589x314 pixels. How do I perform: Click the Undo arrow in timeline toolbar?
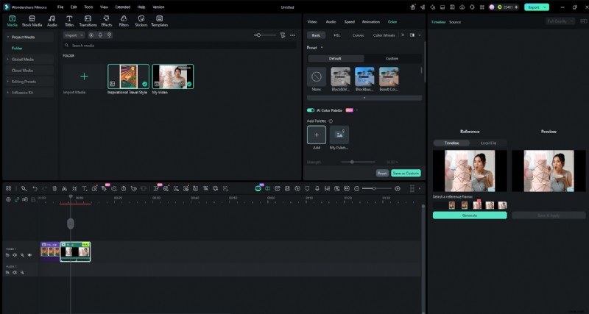pos(35,188)
